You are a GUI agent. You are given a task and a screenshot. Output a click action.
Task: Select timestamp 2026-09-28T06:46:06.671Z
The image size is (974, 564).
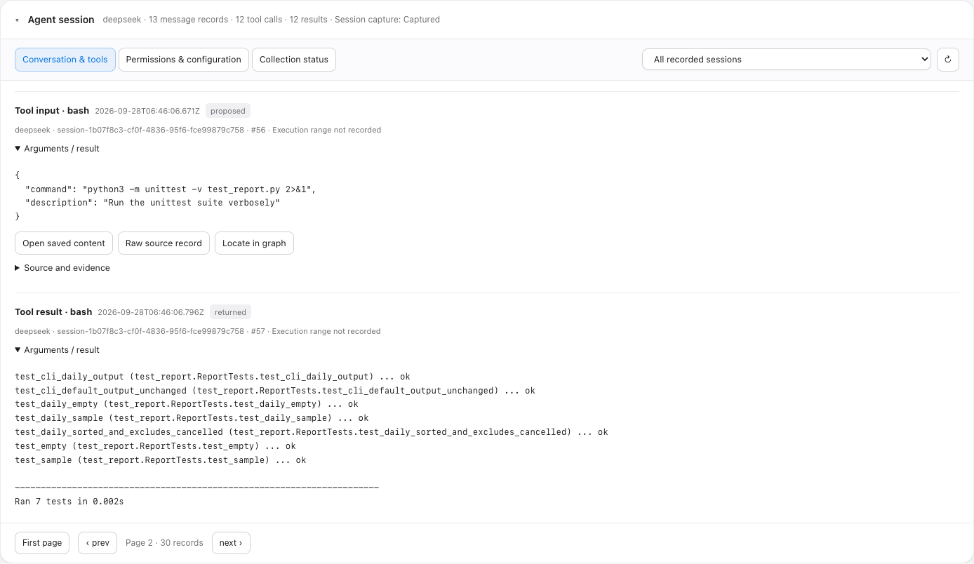[147, 111]
